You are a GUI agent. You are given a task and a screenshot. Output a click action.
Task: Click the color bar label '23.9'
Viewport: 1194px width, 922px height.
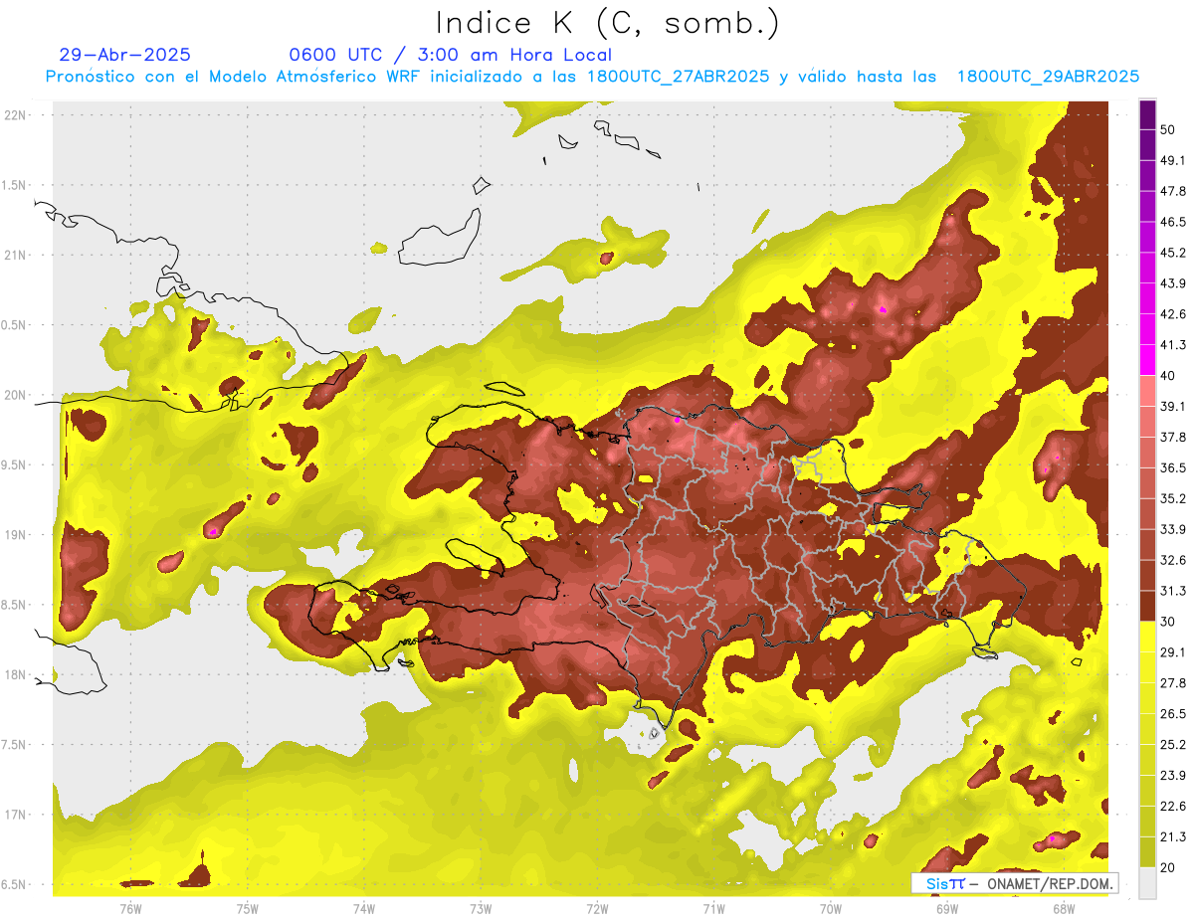pyautogui.click(x=1173, y=775)
